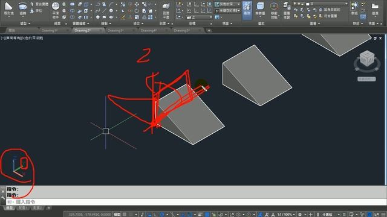Click the viewport view and style label
This screenshot has height=217, width=387.
(22, 38)
